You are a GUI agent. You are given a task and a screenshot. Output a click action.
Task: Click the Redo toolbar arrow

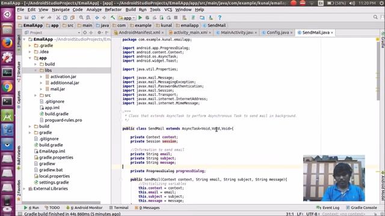(x=49, y=17)
